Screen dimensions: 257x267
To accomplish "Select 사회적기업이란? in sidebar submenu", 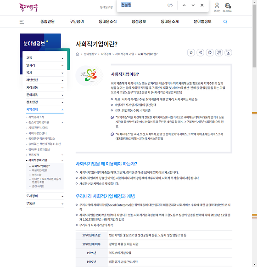I will pyautogui.click(x=41, y=166).
